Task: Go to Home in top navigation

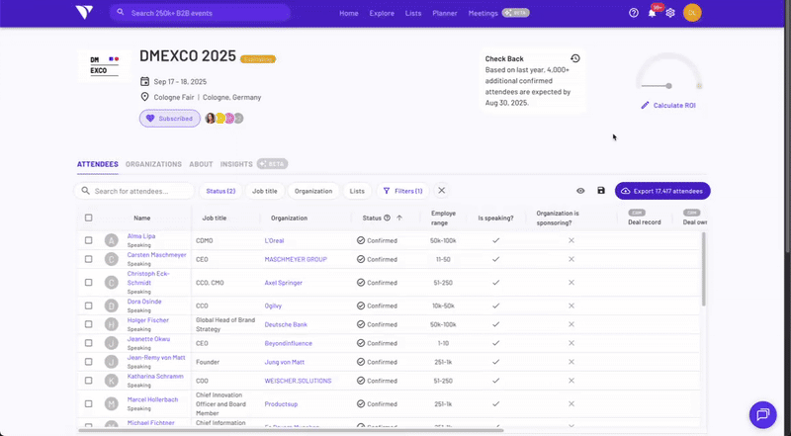Action: 349,13
